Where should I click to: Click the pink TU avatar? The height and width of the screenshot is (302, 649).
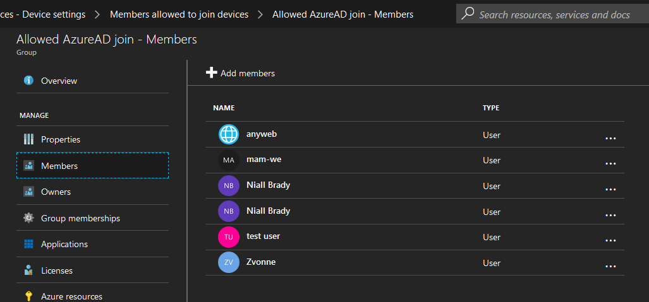pyautogui.click(x=229, y=236)
